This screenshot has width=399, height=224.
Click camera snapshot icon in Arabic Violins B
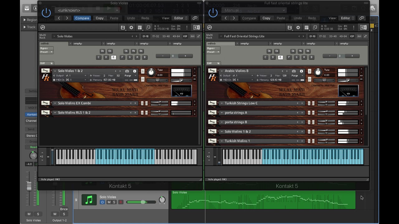294,71
